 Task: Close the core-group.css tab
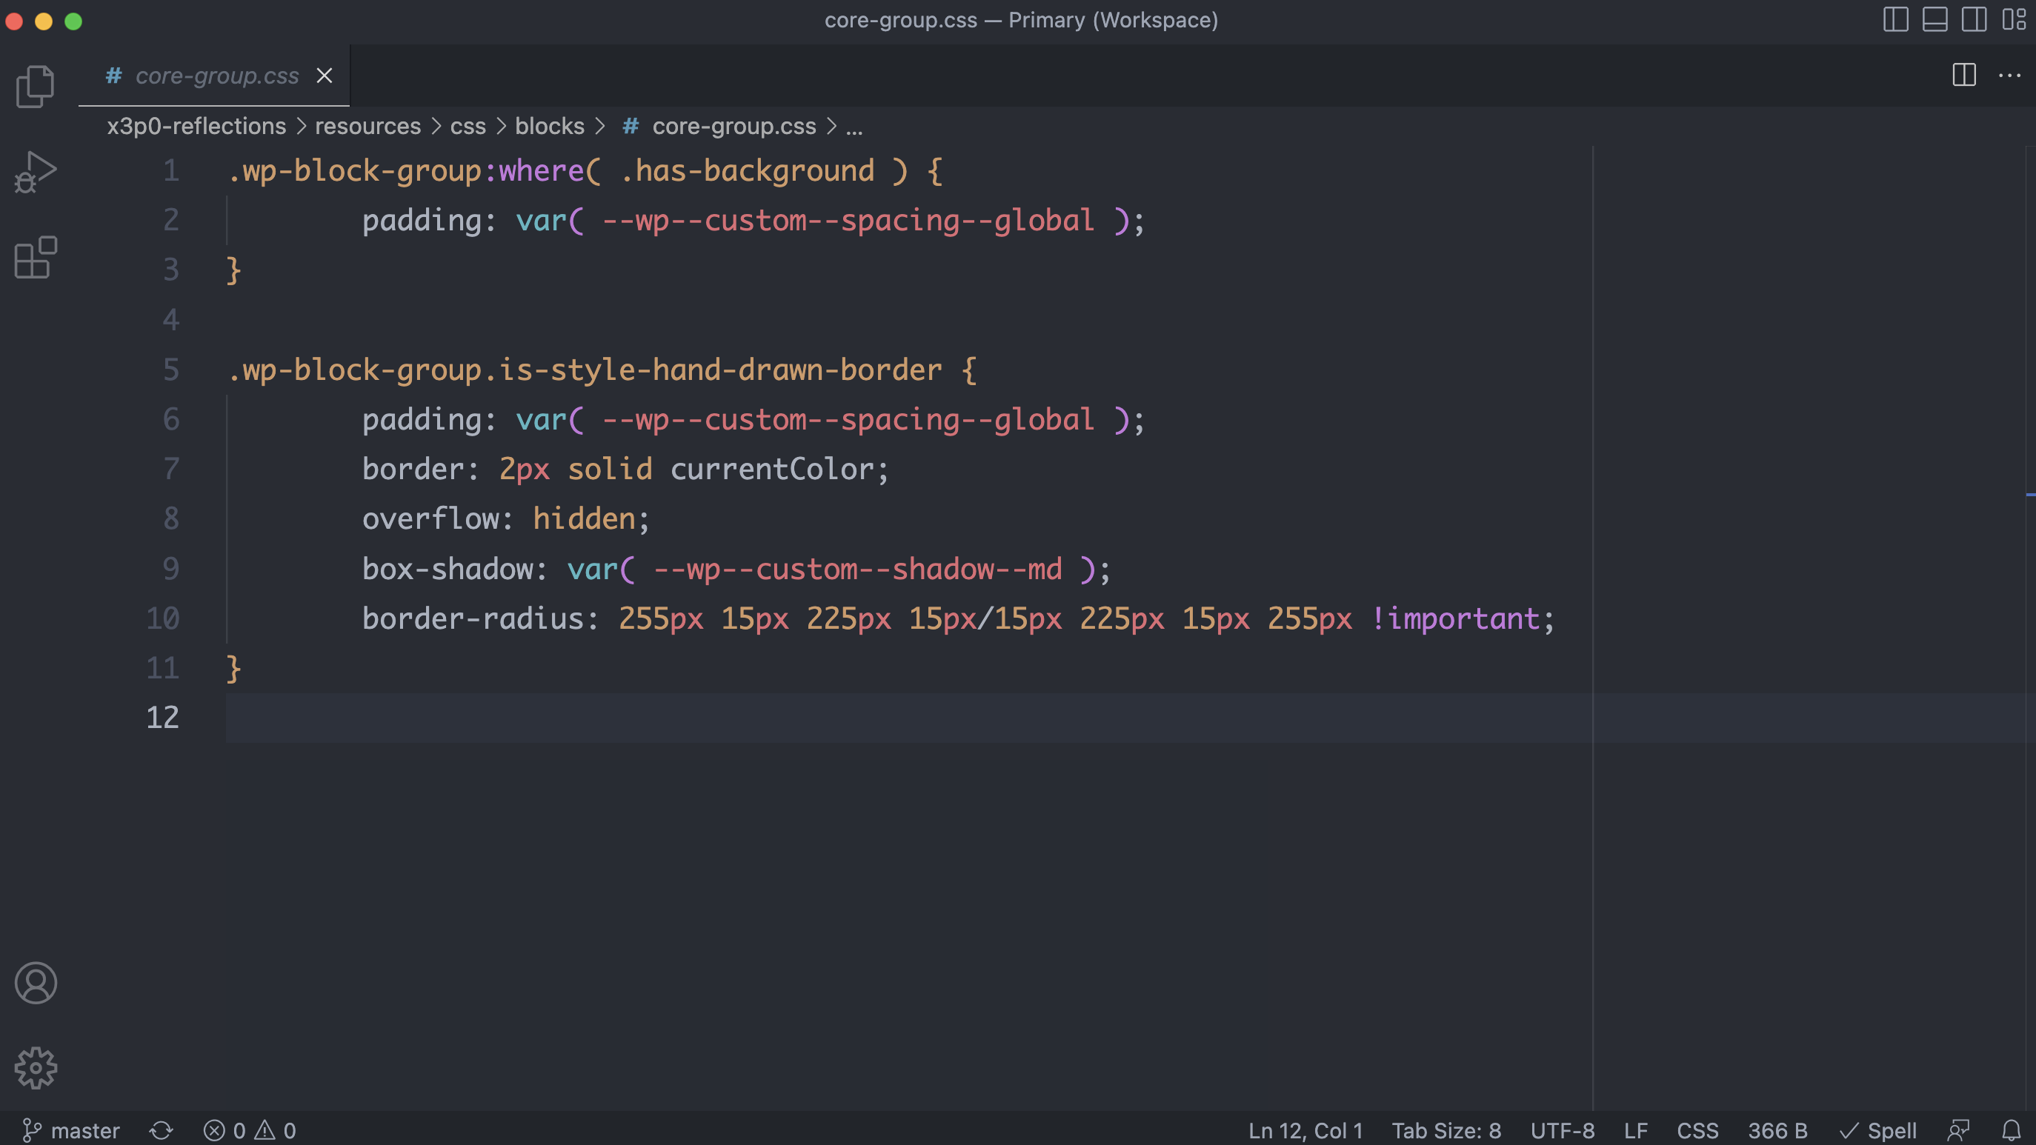coord(324,76)
